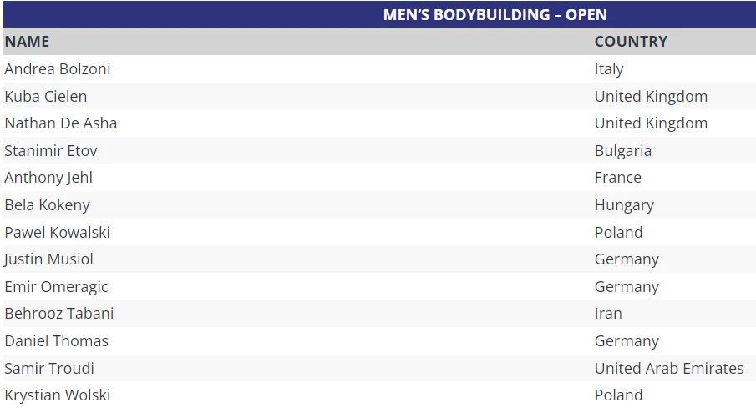The height and width of the screenshot is (408, 756).
Task: Click the Men's Bodybuilding – Open table title
Action: pyautogui.click(x=495, y=15)
